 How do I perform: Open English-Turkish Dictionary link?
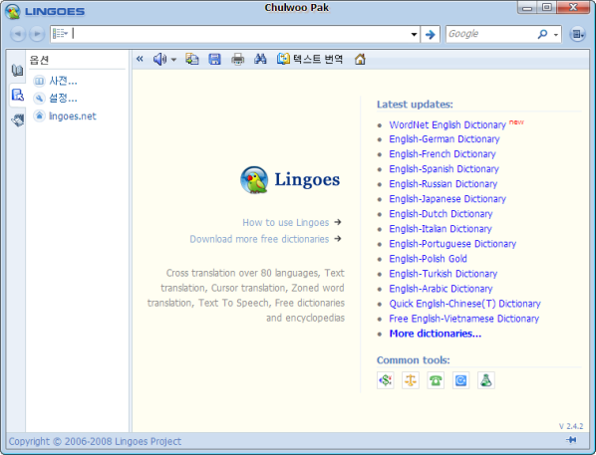point(443,274)
